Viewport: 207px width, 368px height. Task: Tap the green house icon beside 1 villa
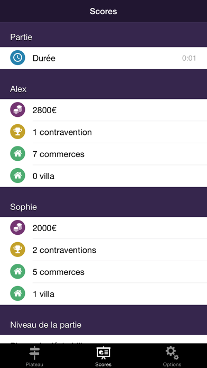(17, 294)
